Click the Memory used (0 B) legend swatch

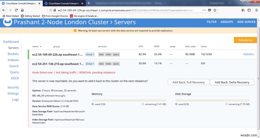(x=93, y=104)
